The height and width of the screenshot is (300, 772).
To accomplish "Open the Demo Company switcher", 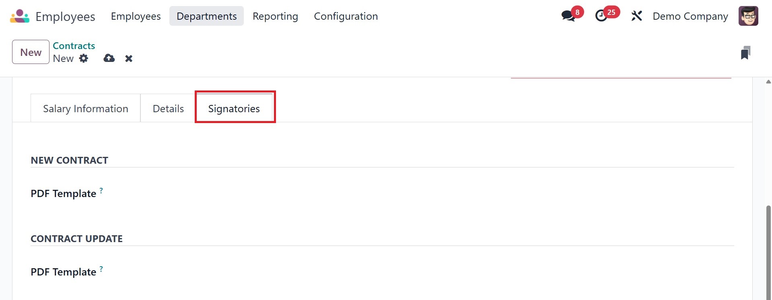I will point(690,16).
